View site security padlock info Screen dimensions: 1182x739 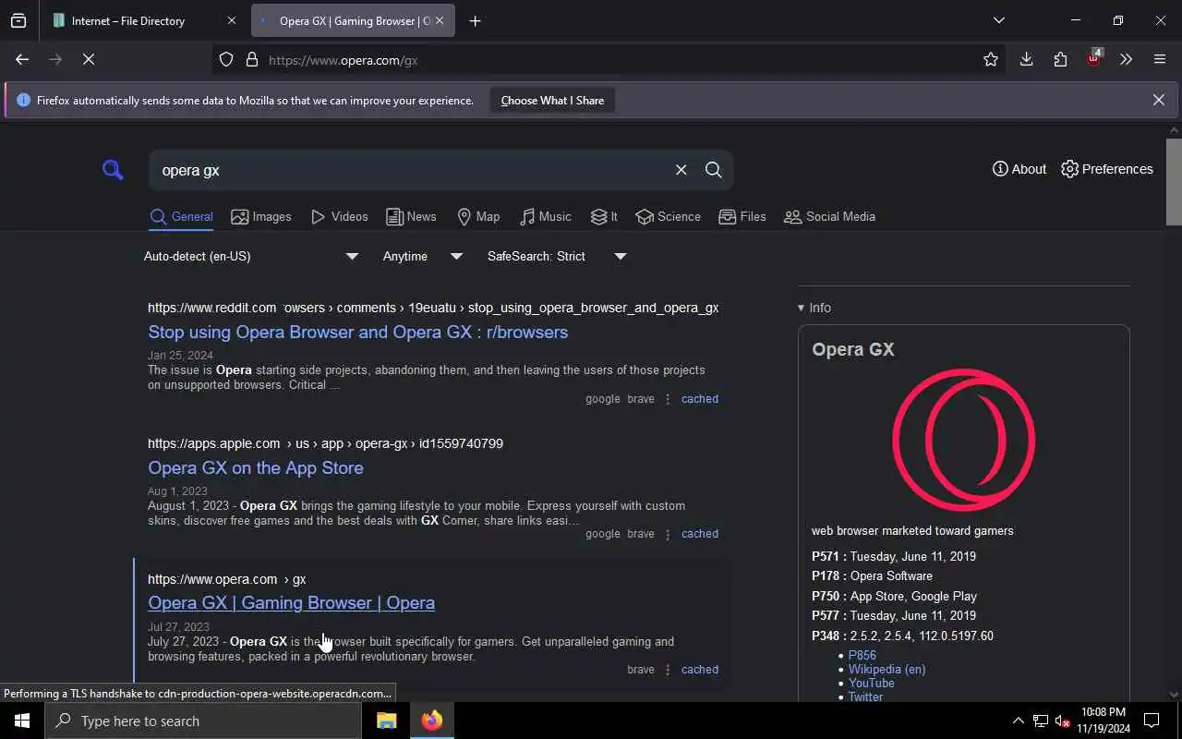pos(251,60)
